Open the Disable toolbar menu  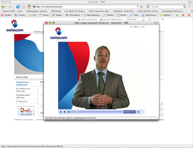[7, 15]
